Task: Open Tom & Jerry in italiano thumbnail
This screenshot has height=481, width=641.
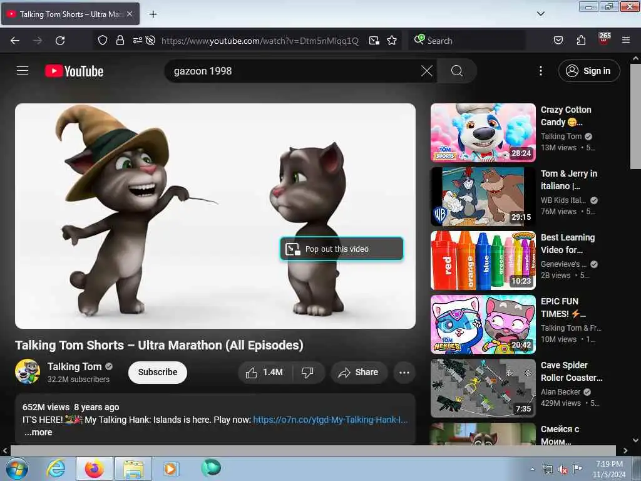Action: (x=483, y=196)
